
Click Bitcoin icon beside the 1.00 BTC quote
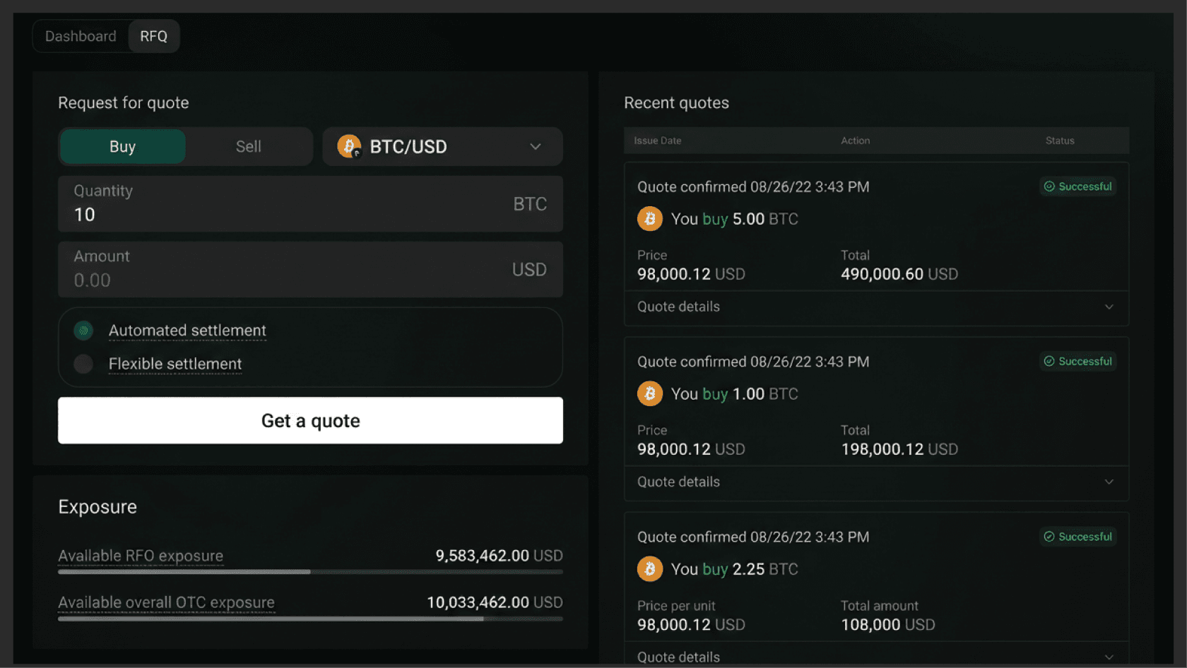tap(649, 394)
